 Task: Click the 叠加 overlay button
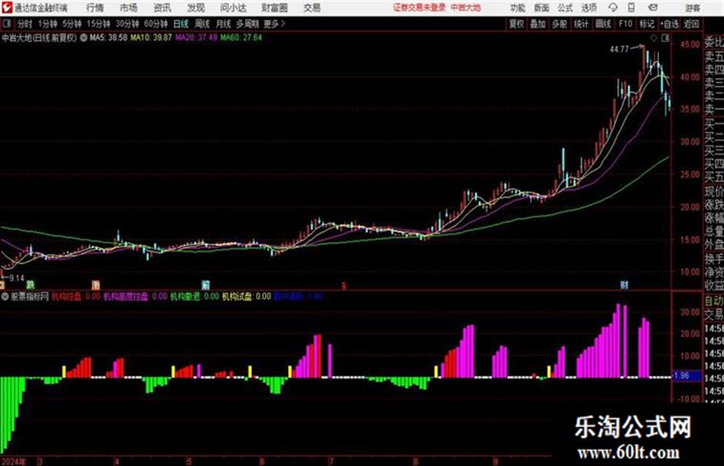[x=538, y=24]
